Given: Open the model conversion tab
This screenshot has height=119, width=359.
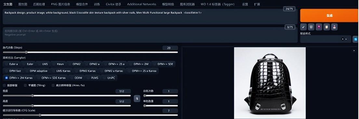Looking at the screenshot, I should coord(168,4).
